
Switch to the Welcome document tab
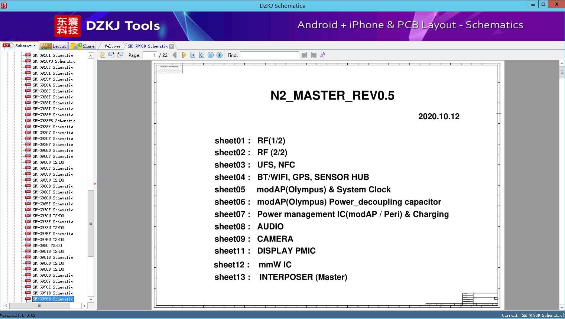(112, 46)
